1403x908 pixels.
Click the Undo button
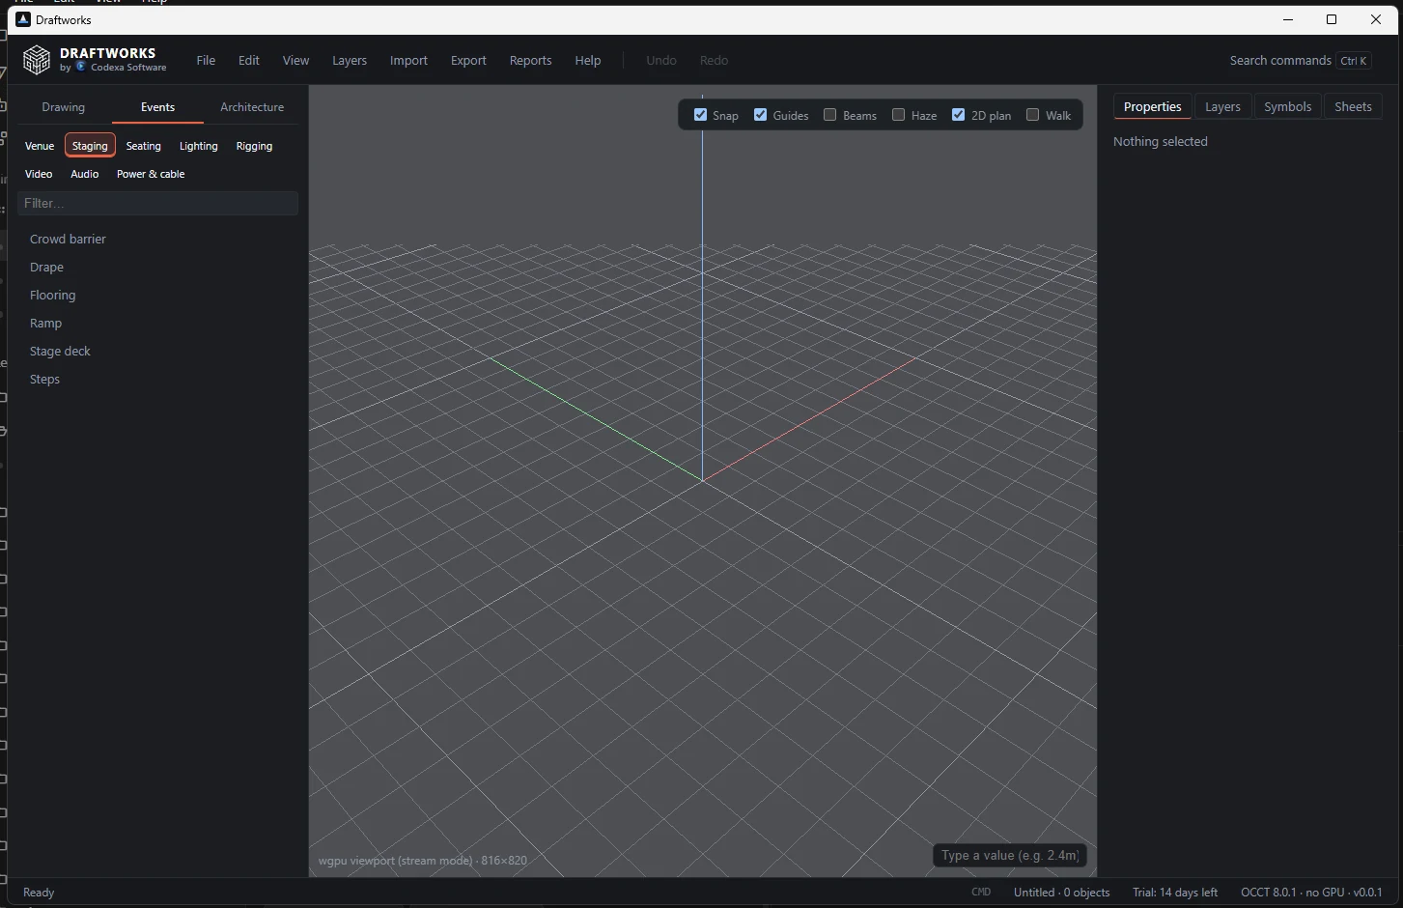[661, 60]
